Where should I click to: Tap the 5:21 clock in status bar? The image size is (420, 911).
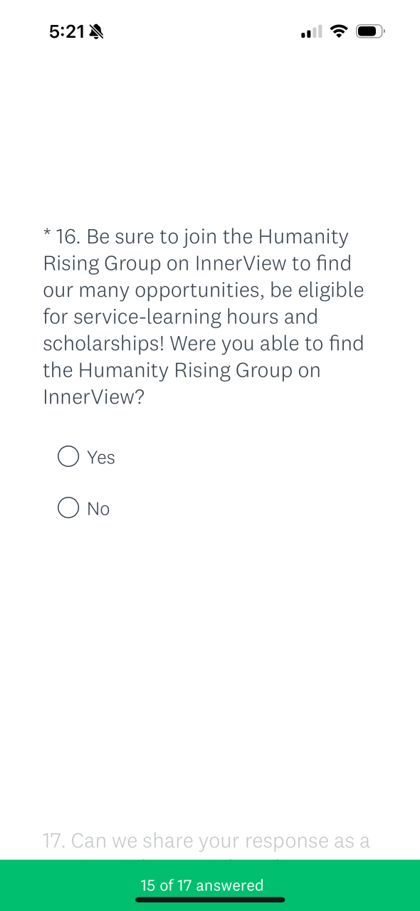[x=67, y=31]
